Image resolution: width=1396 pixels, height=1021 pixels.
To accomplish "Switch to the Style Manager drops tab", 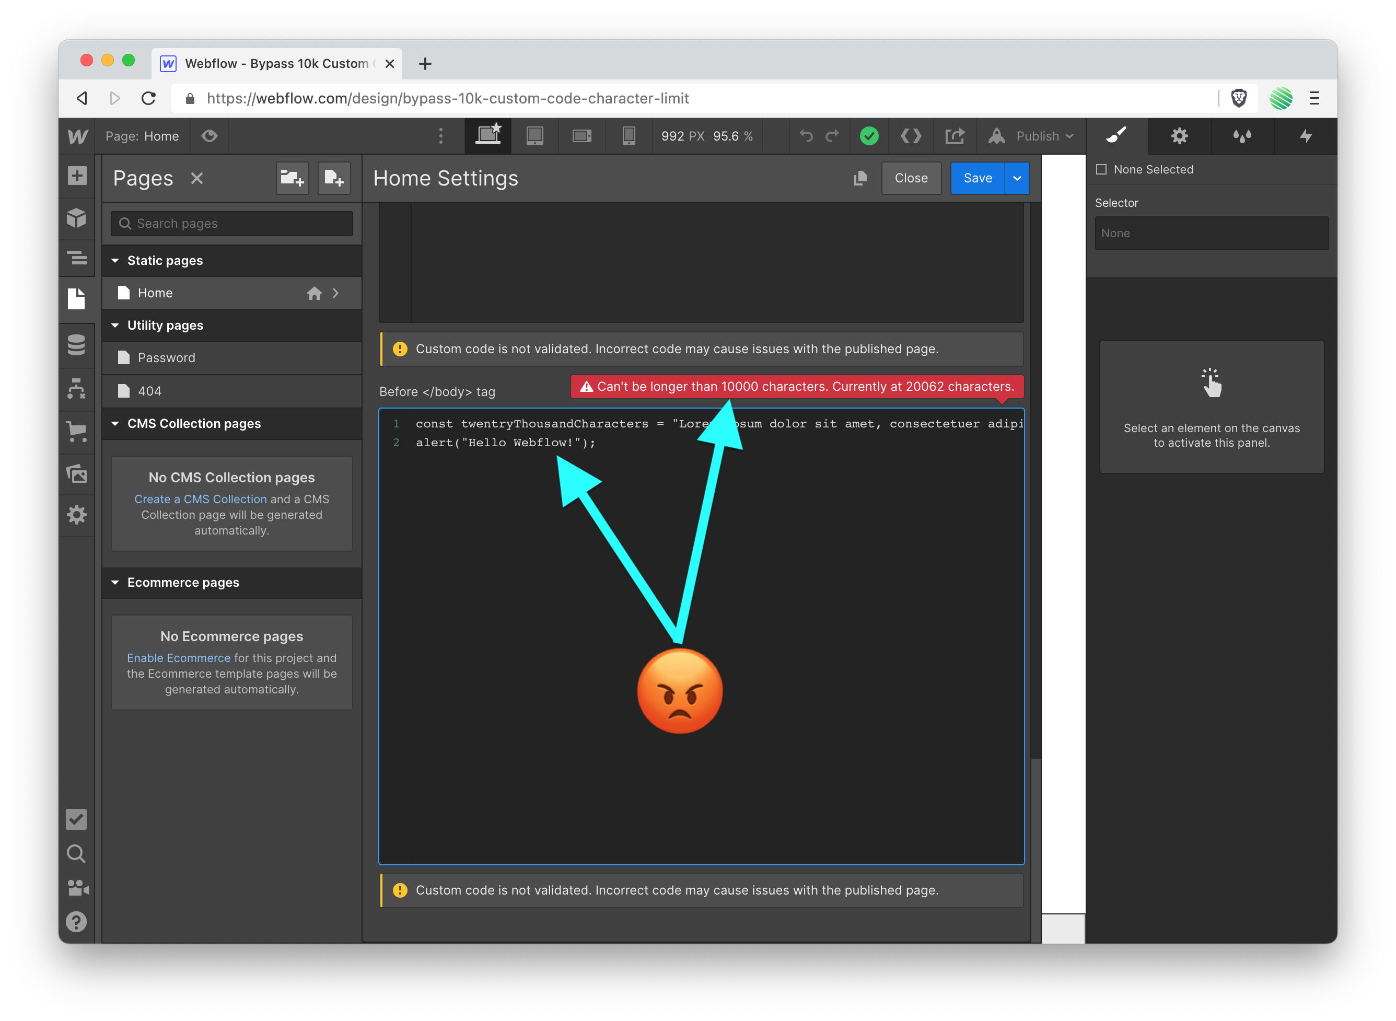I will click(1242, 136).
